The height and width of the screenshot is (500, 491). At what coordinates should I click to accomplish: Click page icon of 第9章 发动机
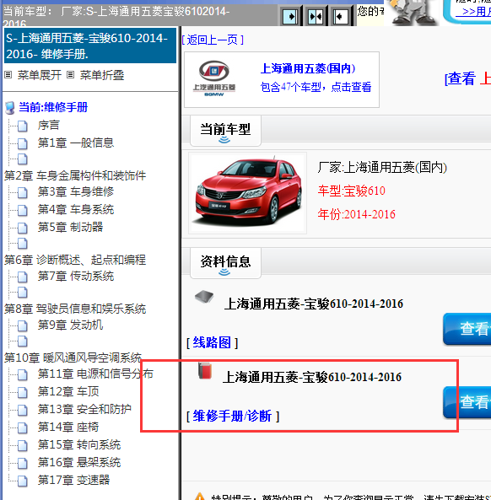click(x=22, y=325)
